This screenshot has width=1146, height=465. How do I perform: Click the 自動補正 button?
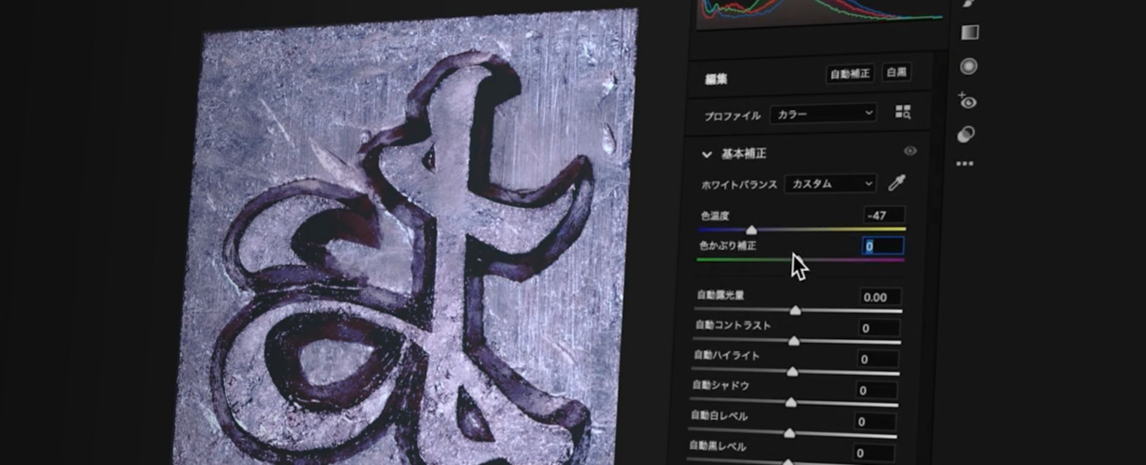[x=850, y=74]
